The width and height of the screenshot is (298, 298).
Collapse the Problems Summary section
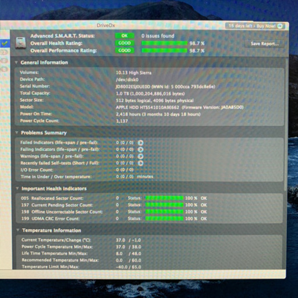(17, 133)
